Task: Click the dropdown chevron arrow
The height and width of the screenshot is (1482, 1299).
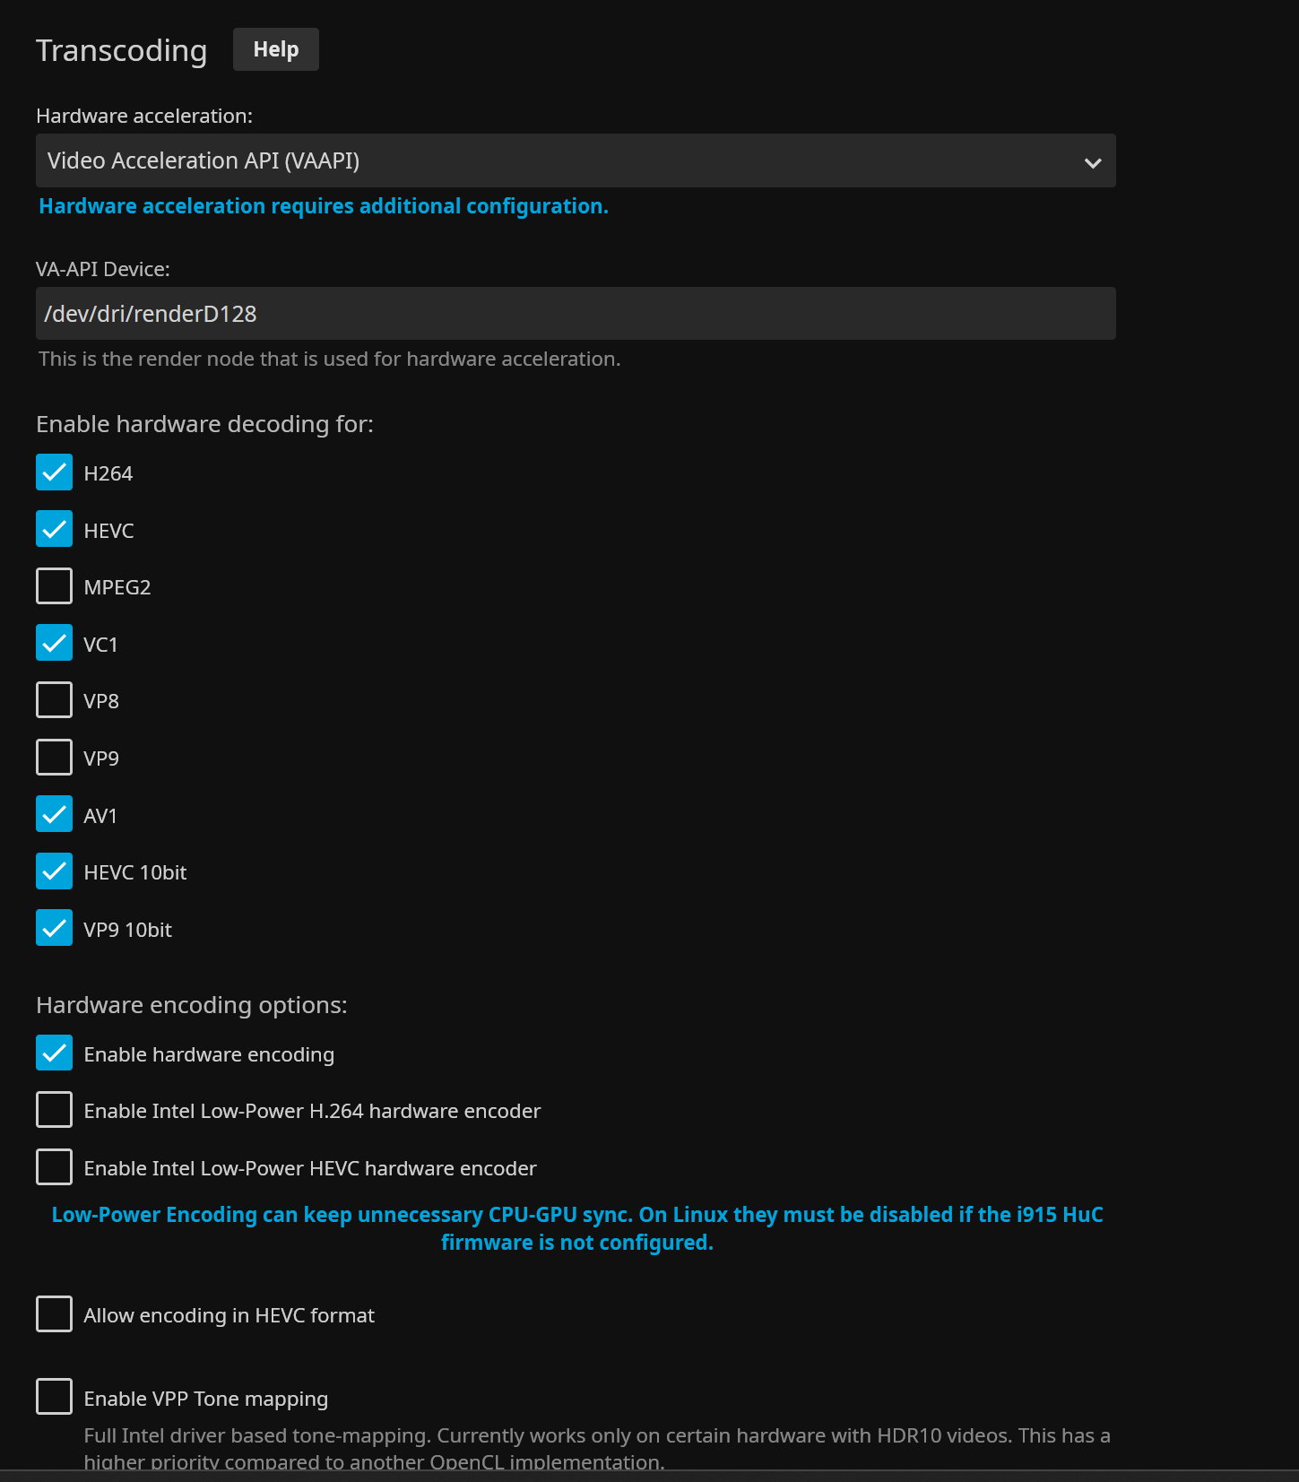Action: (x=1092, y=162)
